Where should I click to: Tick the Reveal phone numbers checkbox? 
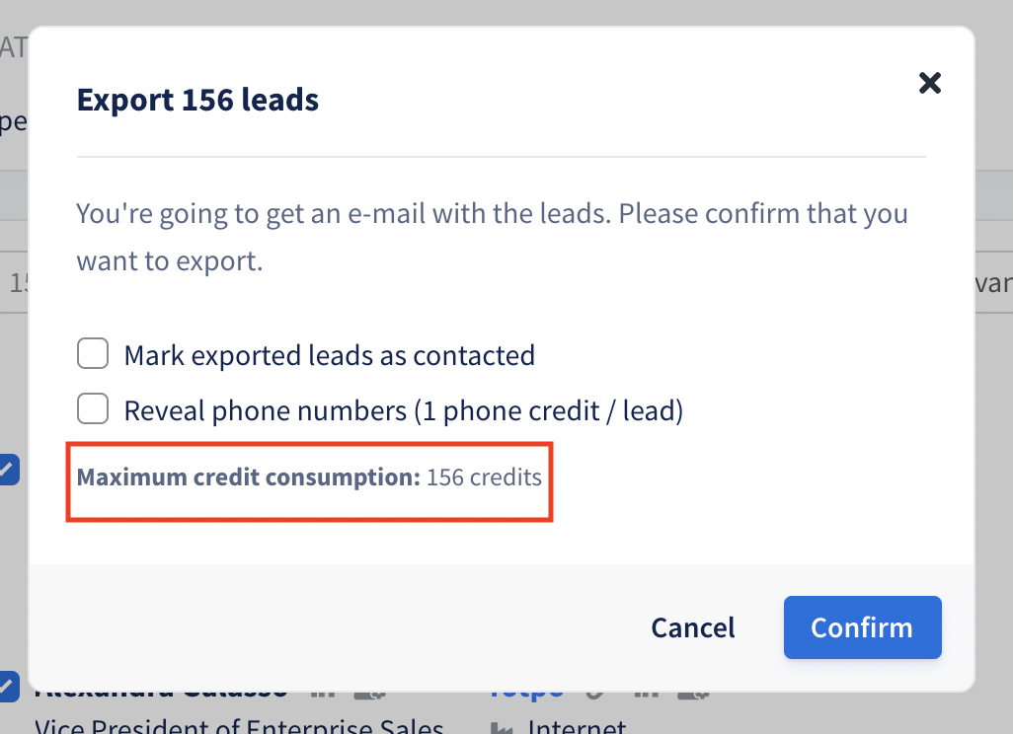pos(93,409)
